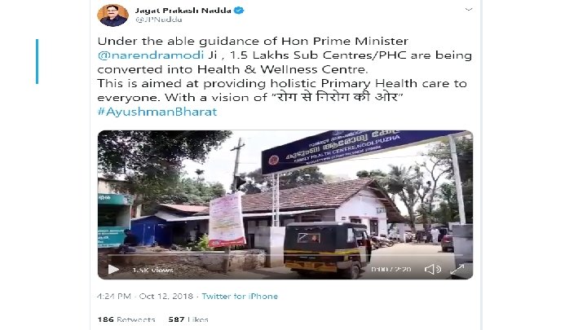Click the video thumbnail of the health centre
The image size is (587, 330).
pyautogui.click(x=285, y=205)
